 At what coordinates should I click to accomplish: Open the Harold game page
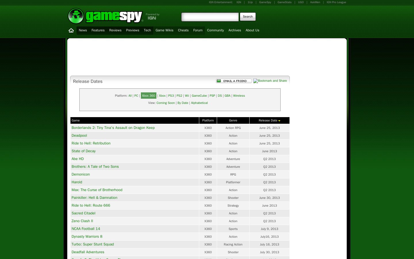(x=77, y=182)
